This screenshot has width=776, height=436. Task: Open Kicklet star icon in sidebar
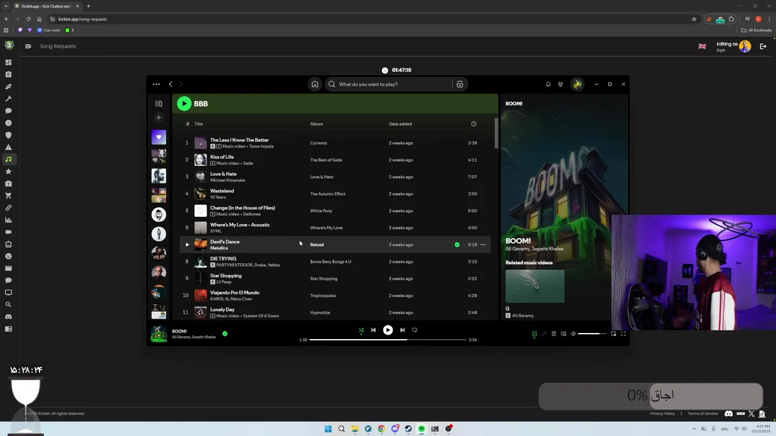pyautogui.click(x=8, y=171)
